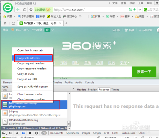
Task: Dock DevTools with the undock icon
Action: 4,133
